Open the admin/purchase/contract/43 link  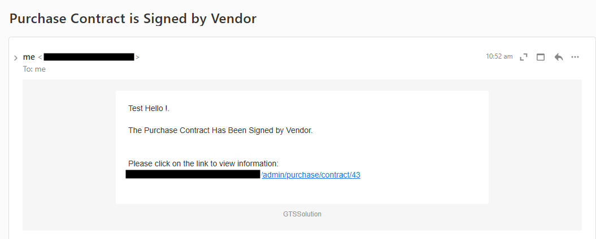pyautogui.click(x=311, y=175)
